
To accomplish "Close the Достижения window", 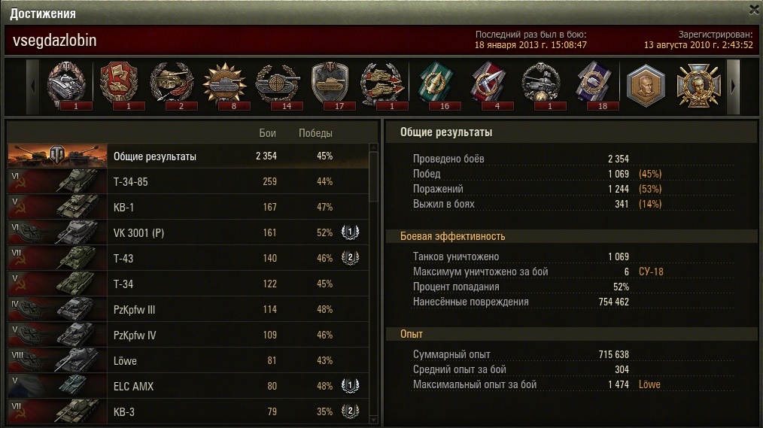I will (754, 9).
